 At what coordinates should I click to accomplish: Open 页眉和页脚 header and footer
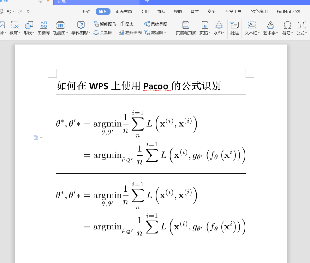[186, 28]
